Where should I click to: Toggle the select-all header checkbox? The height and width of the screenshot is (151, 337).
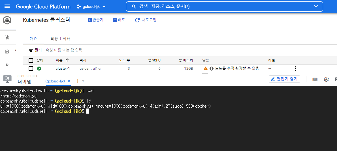31,60
